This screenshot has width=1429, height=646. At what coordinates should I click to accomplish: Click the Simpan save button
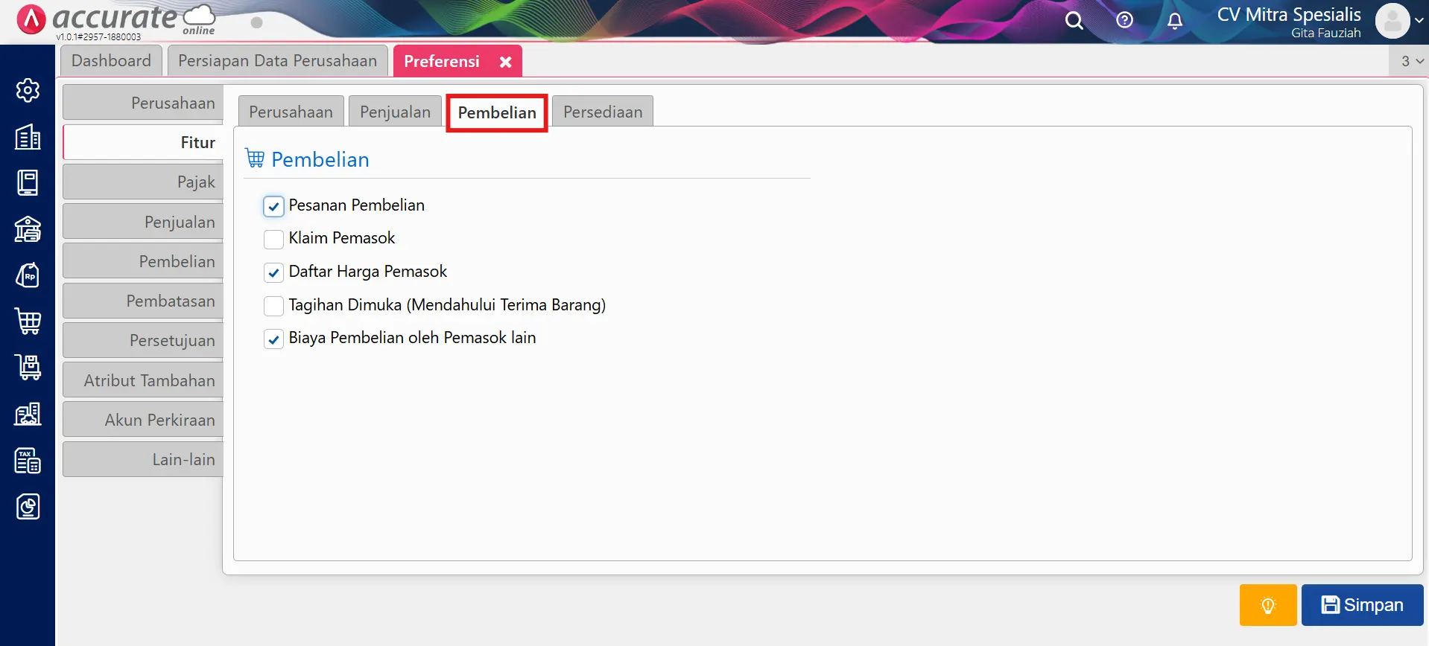[1362, 605]
